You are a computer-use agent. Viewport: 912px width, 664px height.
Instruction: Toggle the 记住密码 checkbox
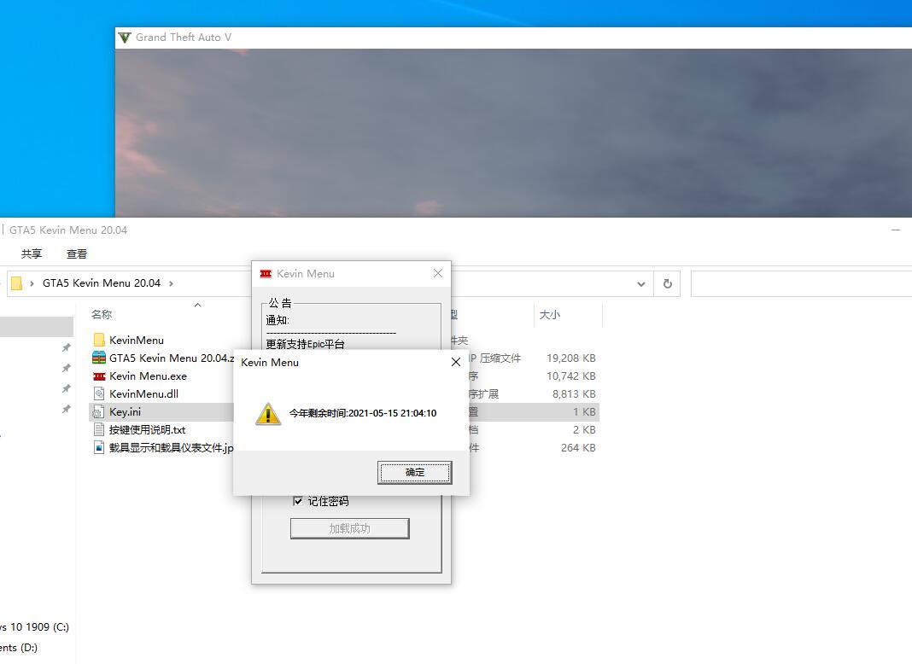(x=298, y=501)
